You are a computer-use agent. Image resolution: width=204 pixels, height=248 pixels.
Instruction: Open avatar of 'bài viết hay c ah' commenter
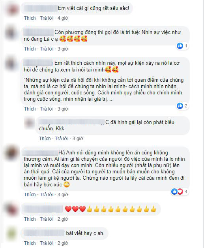11,234
